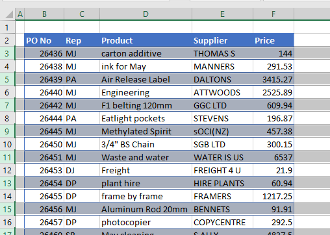
Task: Select price cell 6537
Action: tap(273, 157)
